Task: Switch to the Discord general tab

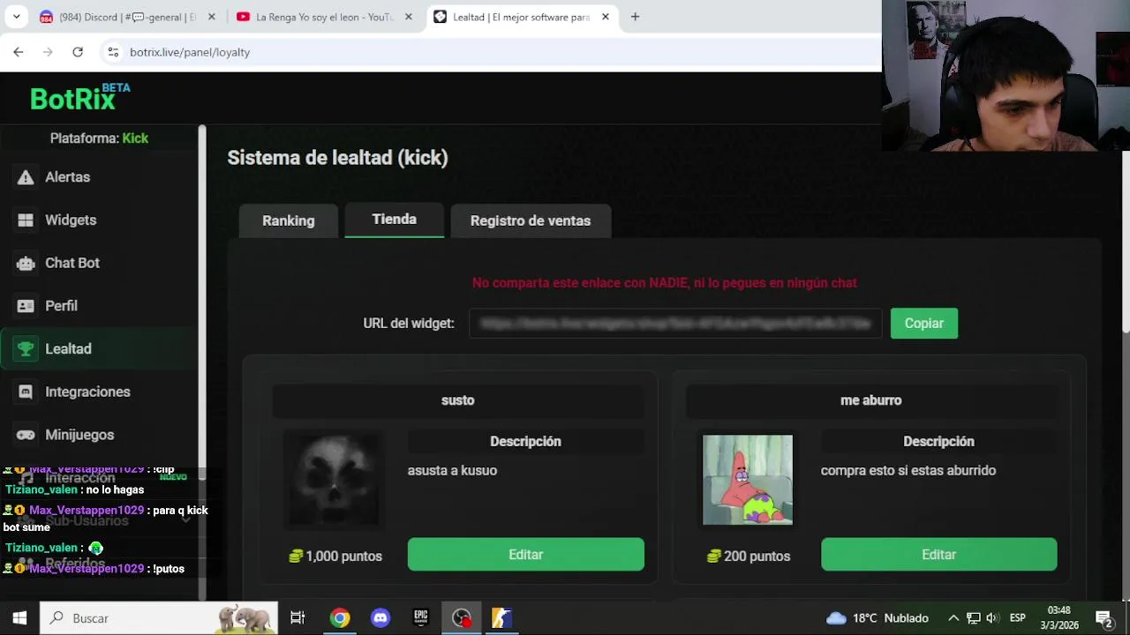Action: pos(127,17)
